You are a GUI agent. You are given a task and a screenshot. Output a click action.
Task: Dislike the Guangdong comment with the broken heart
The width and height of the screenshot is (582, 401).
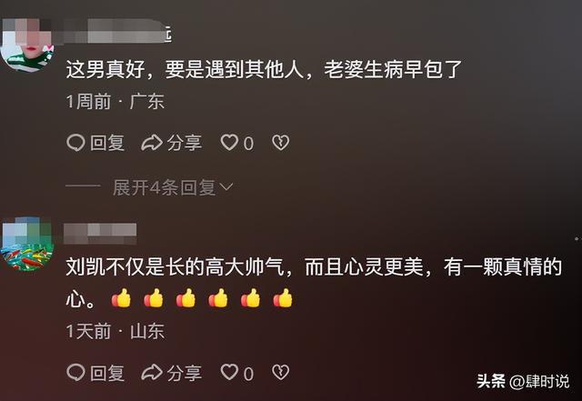click(x=281, y=143)
